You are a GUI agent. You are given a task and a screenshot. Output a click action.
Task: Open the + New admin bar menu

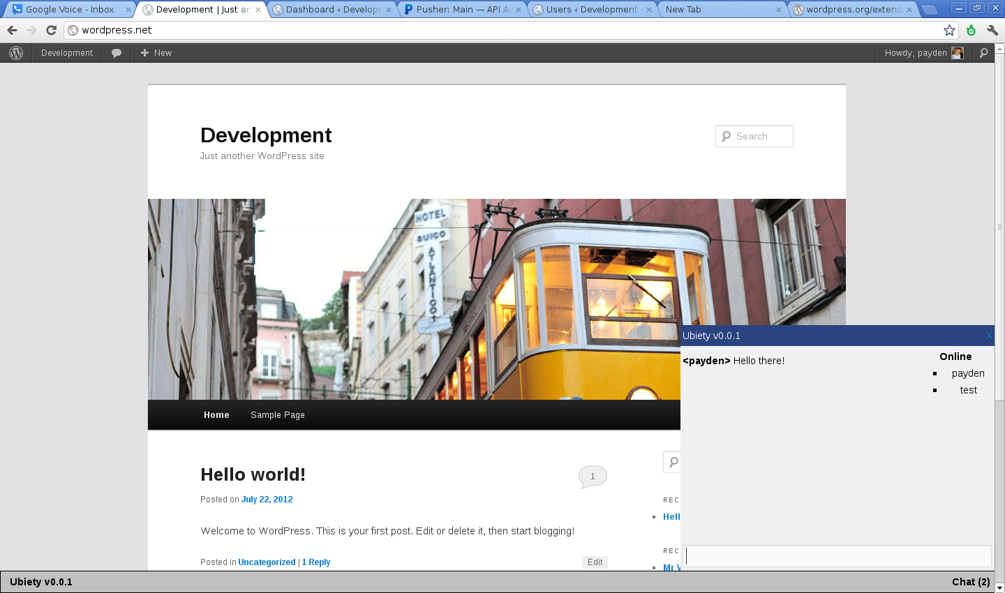tap(156, 53)
